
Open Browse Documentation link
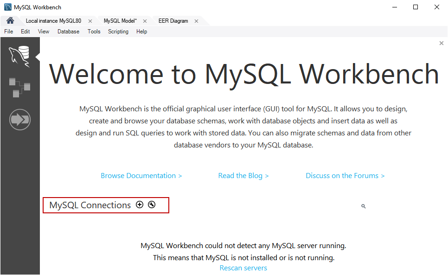tap(141, 175)
